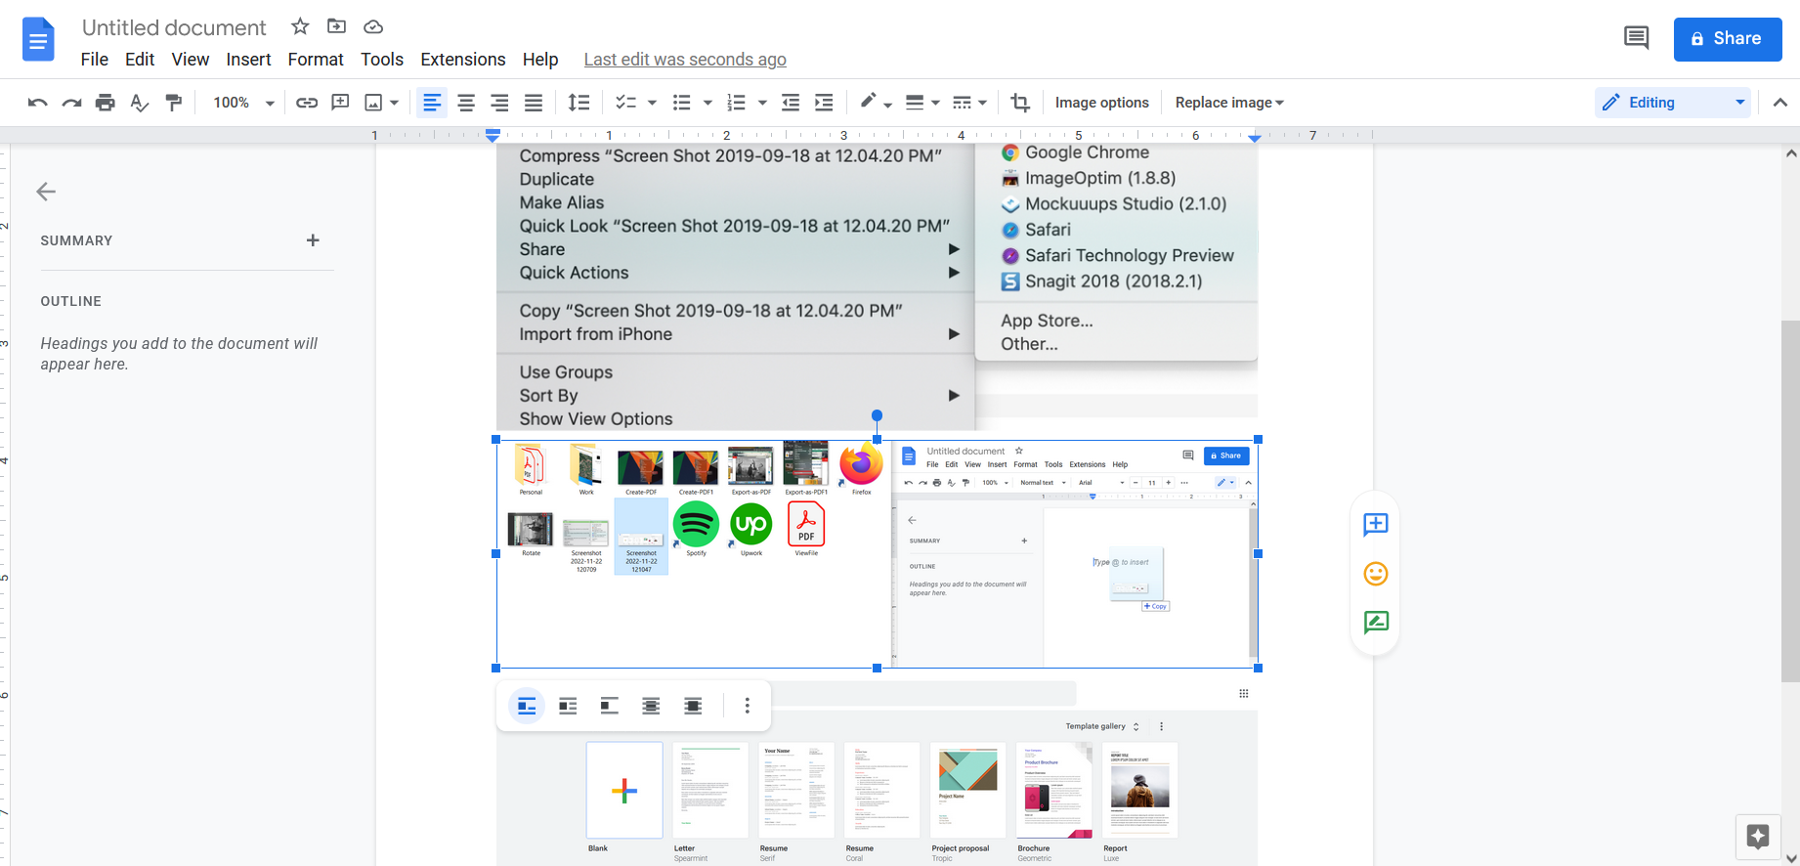Close the document outline with back arrow
This screenshot has height=866, width=1800.
[x=46, y=192]
